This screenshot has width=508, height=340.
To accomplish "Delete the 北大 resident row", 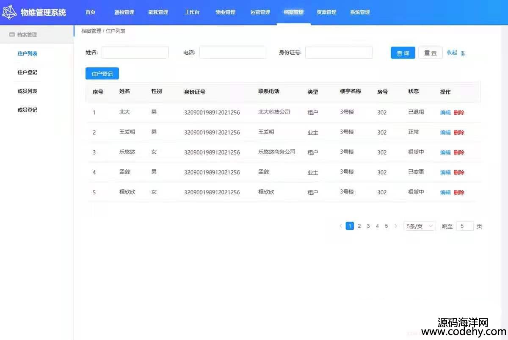I will [459, 113].
